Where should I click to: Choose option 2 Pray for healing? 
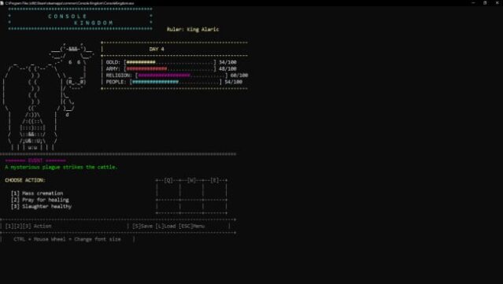(40, 200)
